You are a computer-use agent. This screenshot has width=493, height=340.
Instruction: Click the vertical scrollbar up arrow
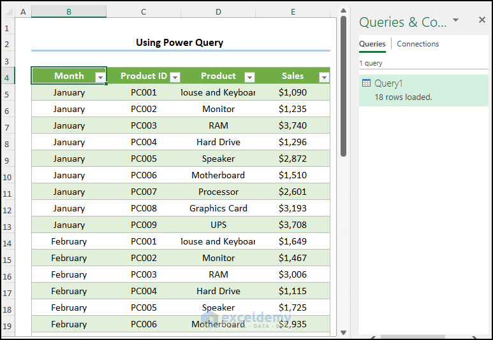point(343,11)
